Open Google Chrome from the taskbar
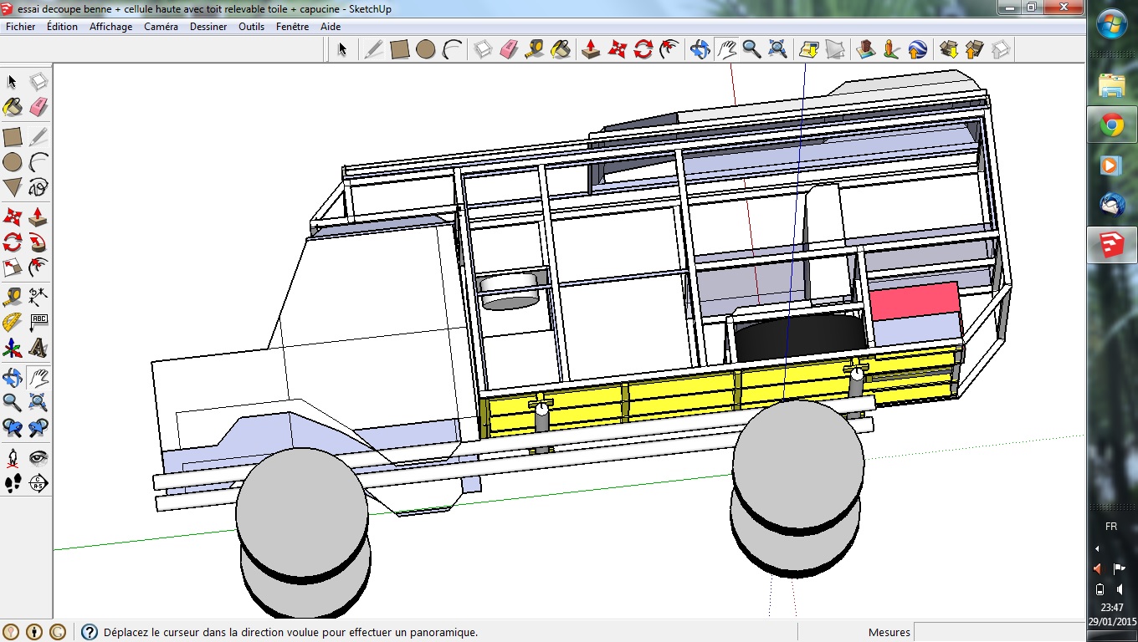 (1111, 125)
